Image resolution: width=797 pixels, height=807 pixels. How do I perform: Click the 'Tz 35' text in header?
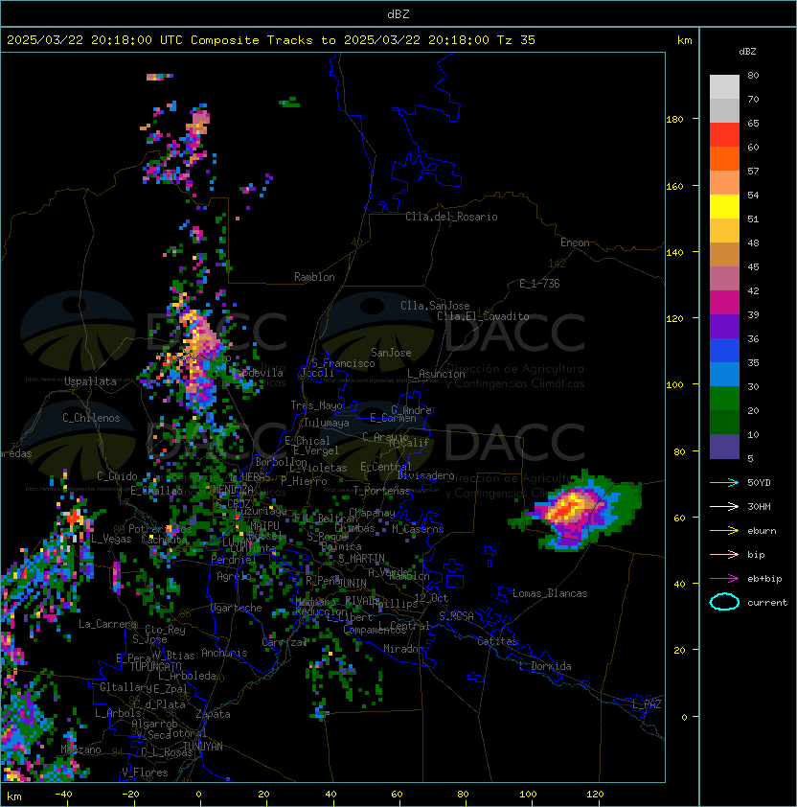[516, 40]
